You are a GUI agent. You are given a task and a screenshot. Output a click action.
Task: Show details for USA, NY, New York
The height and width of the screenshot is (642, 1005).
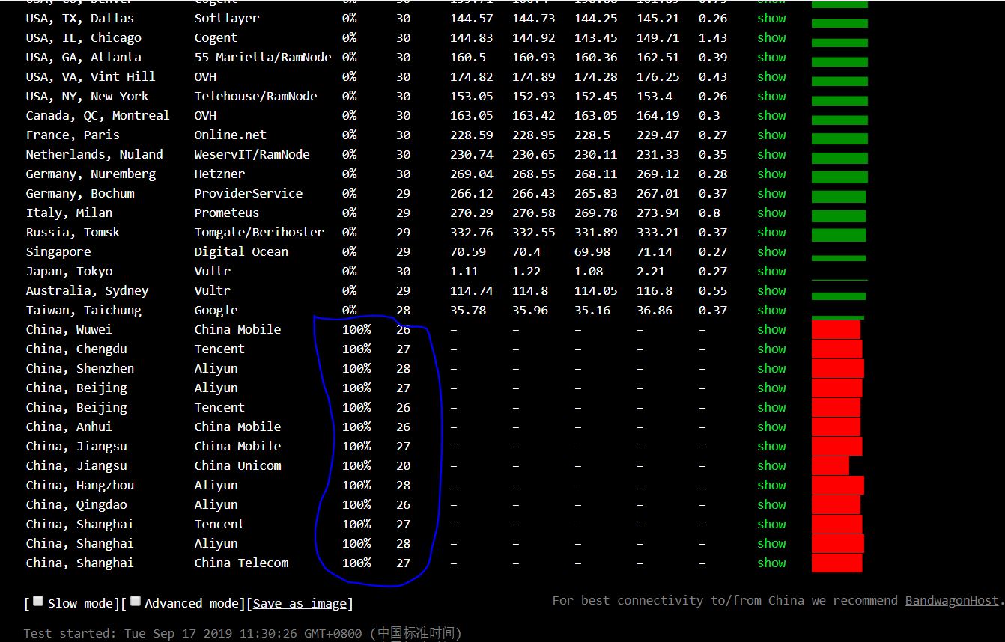click(x=771, y=96)
